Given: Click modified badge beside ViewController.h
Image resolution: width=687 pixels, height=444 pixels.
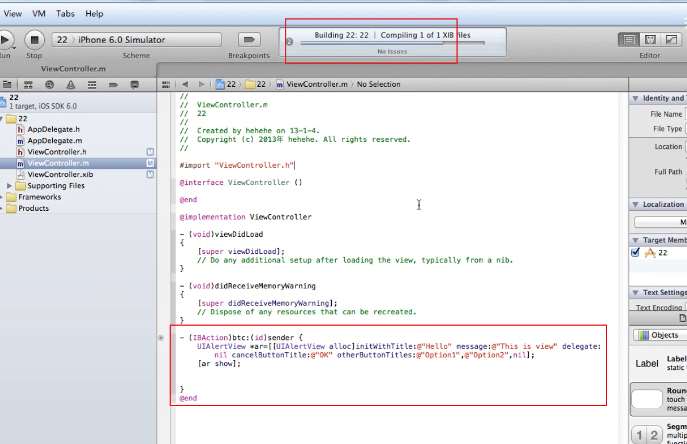Looking at the screenshot, I should (x=150, y=152).
